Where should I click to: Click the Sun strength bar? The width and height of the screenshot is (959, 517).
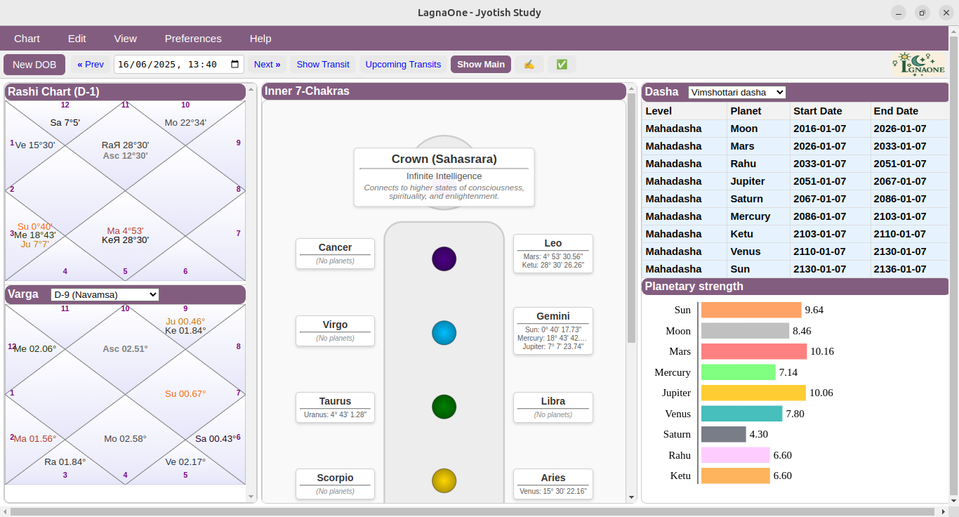[751, 310]
